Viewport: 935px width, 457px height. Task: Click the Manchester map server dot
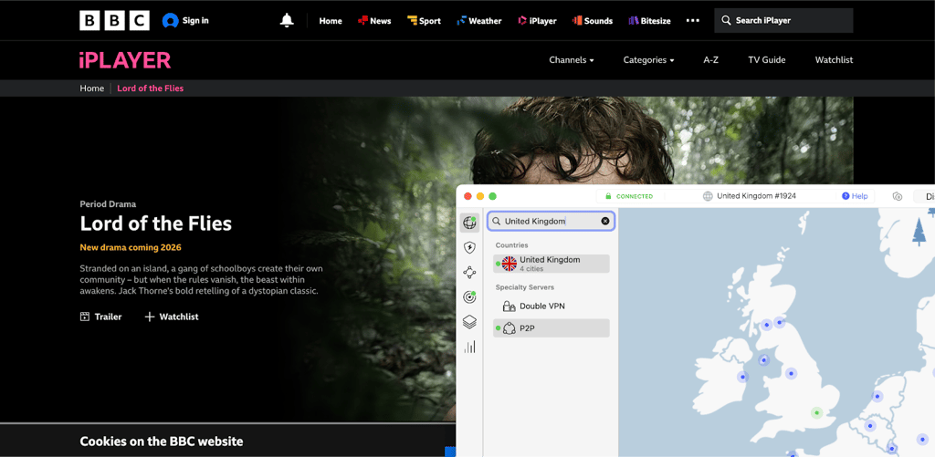pyautogui.click(x=792, y=374)
